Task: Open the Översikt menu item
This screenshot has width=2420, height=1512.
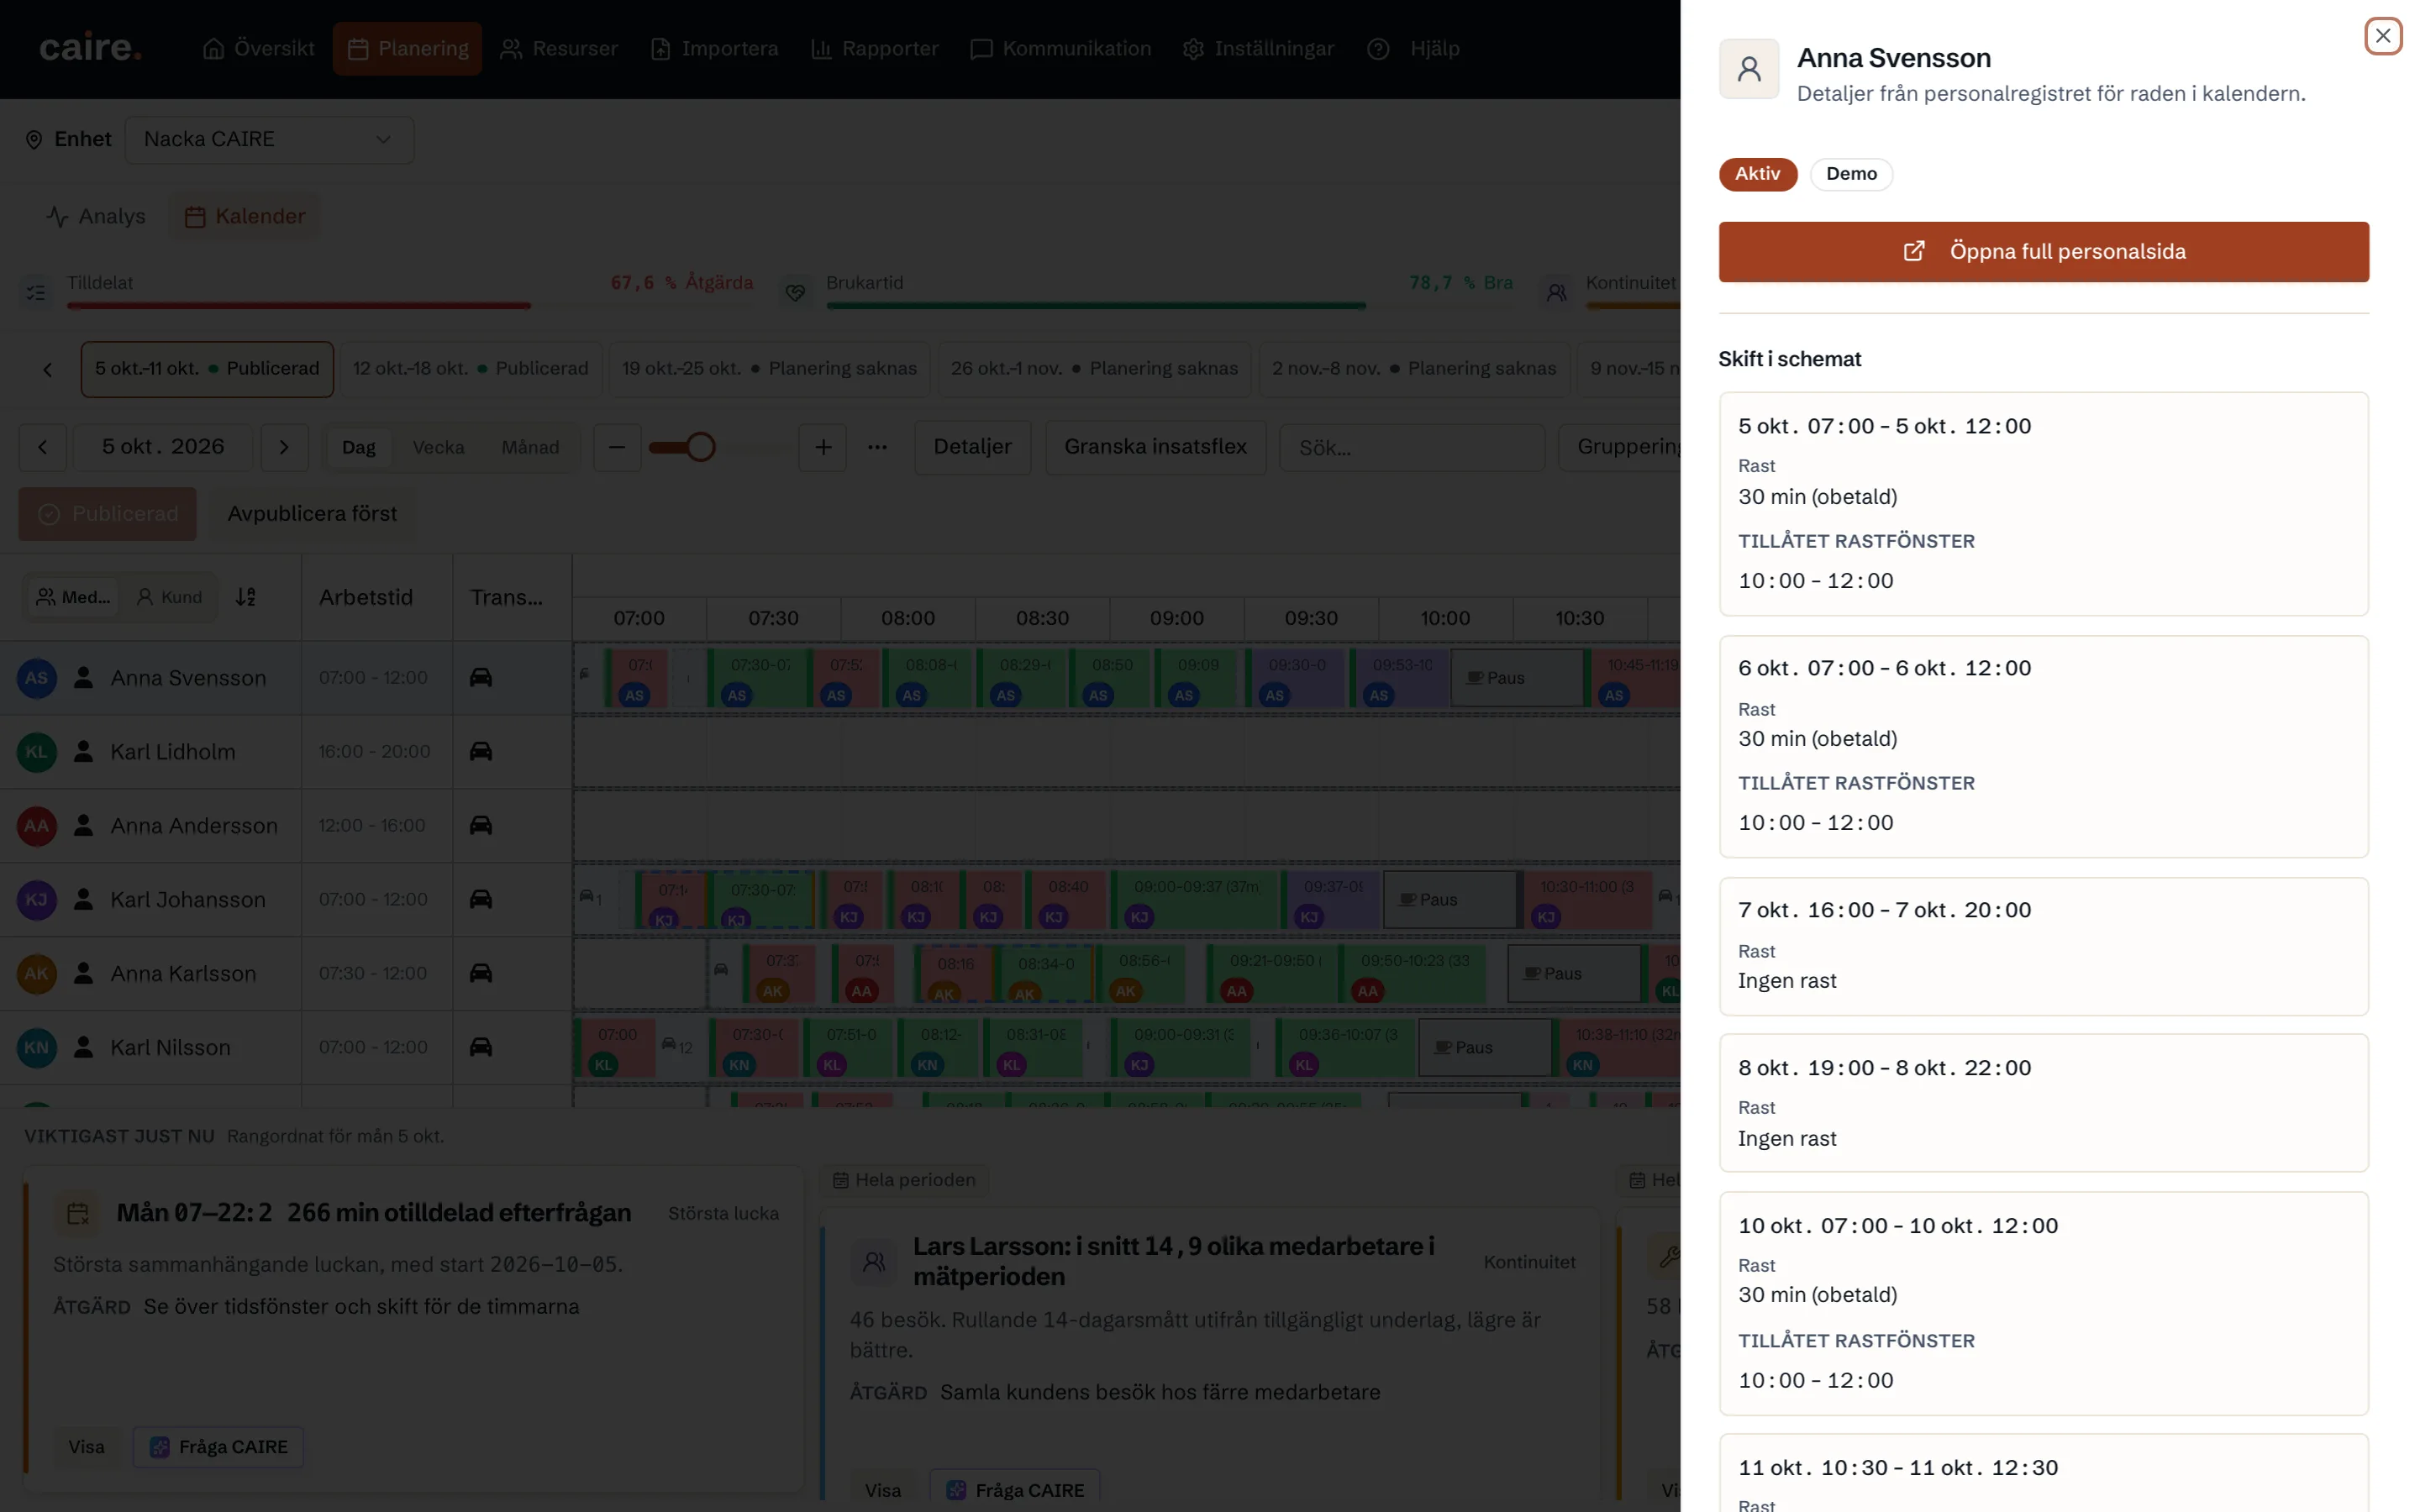Action: click(x=258, y=49)
